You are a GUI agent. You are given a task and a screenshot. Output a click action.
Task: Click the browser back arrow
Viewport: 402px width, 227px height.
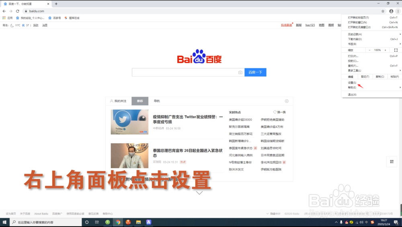(x=4, y=11)
